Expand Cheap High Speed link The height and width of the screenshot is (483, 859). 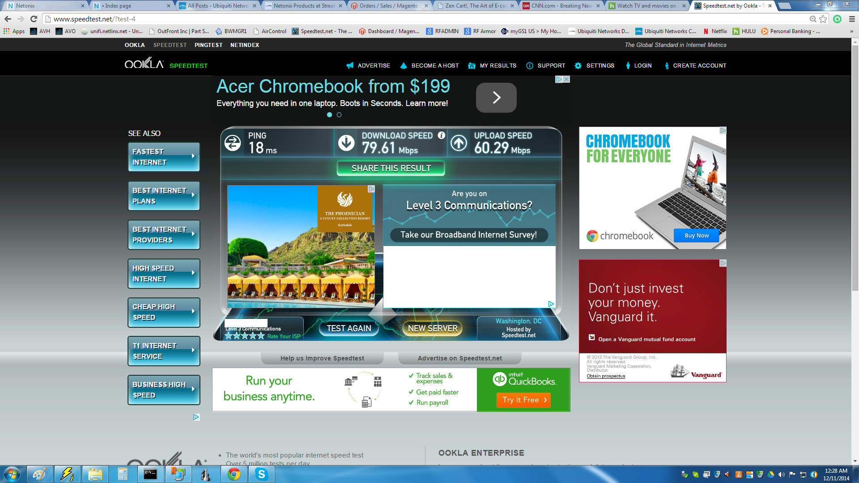(164, 312)
